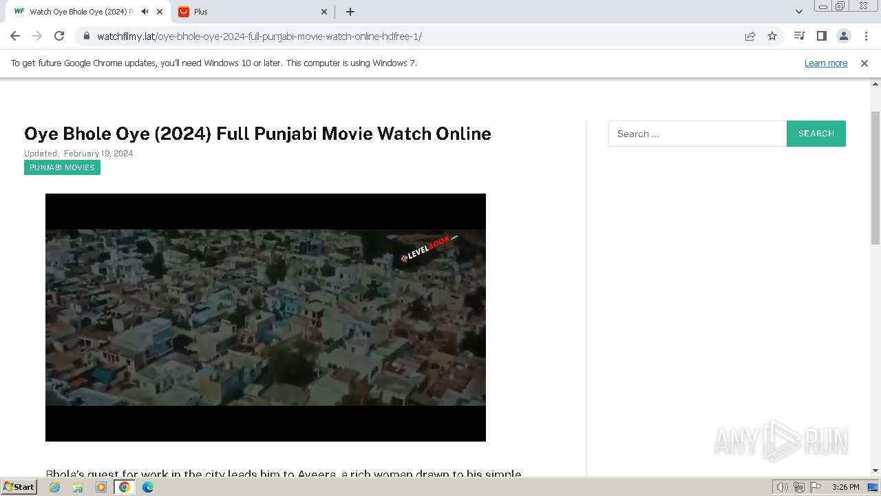881x496 pixels.
Task: Click the LEVELBOOK logo in the video
Action: [x=429, y=249]
